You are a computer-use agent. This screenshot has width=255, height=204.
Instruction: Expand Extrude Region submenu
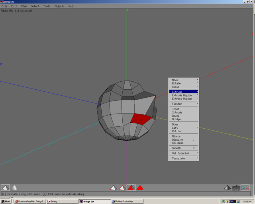(183, 95)
